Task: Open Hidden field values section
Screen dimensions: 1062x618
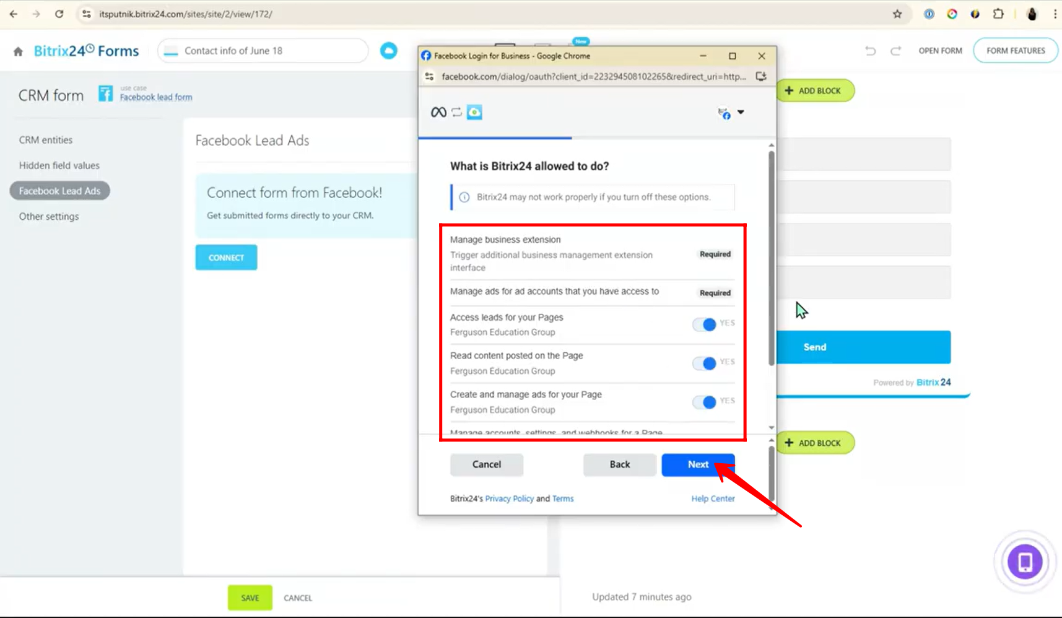Action: pos(59,165)
